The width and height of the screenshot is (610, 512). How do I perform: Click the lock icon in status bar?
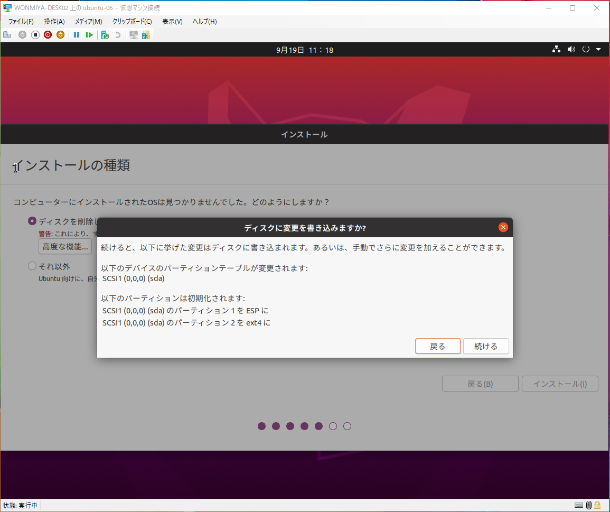tap(597, 505)
